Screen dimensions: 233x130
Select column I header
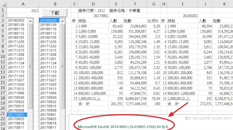tap(183, 4)
